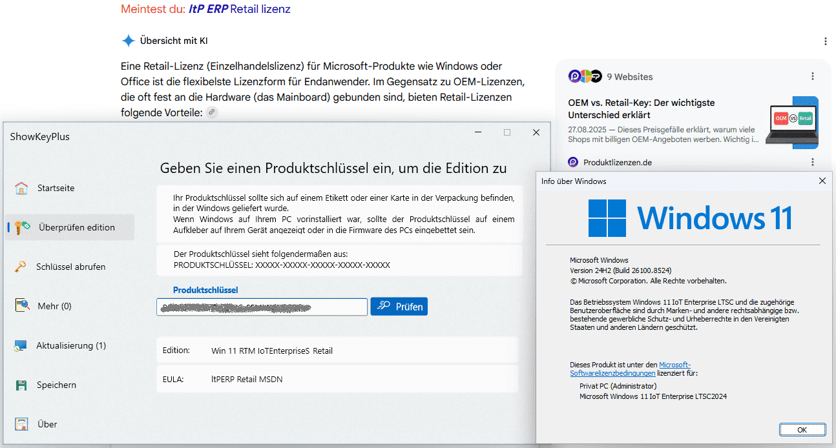Click Microsoft Windows 11 IoT Enterprise LTSC2024 text
The image size is (836, 448).
(653, 396)
